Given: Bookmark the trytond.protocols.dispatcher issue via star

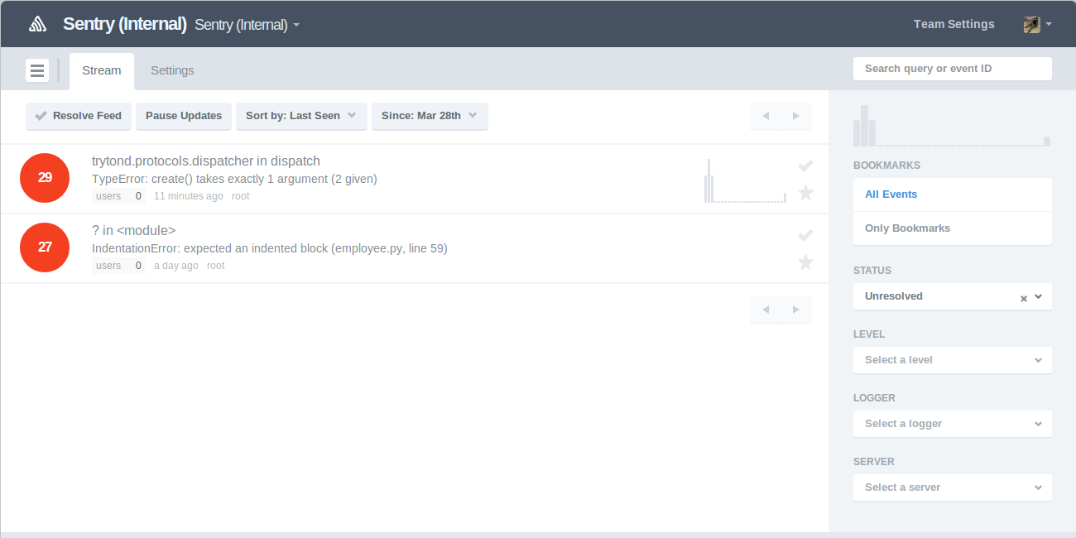Looking at the screenshot, I should click(805, 192).
